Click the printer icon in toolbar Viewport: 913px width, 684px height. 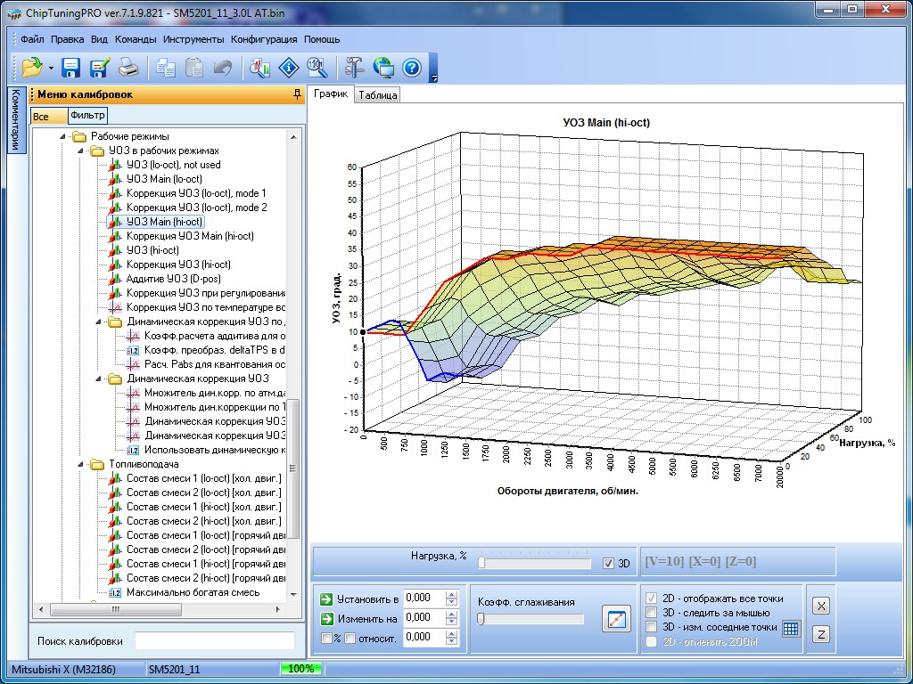[x=129, y=68]
